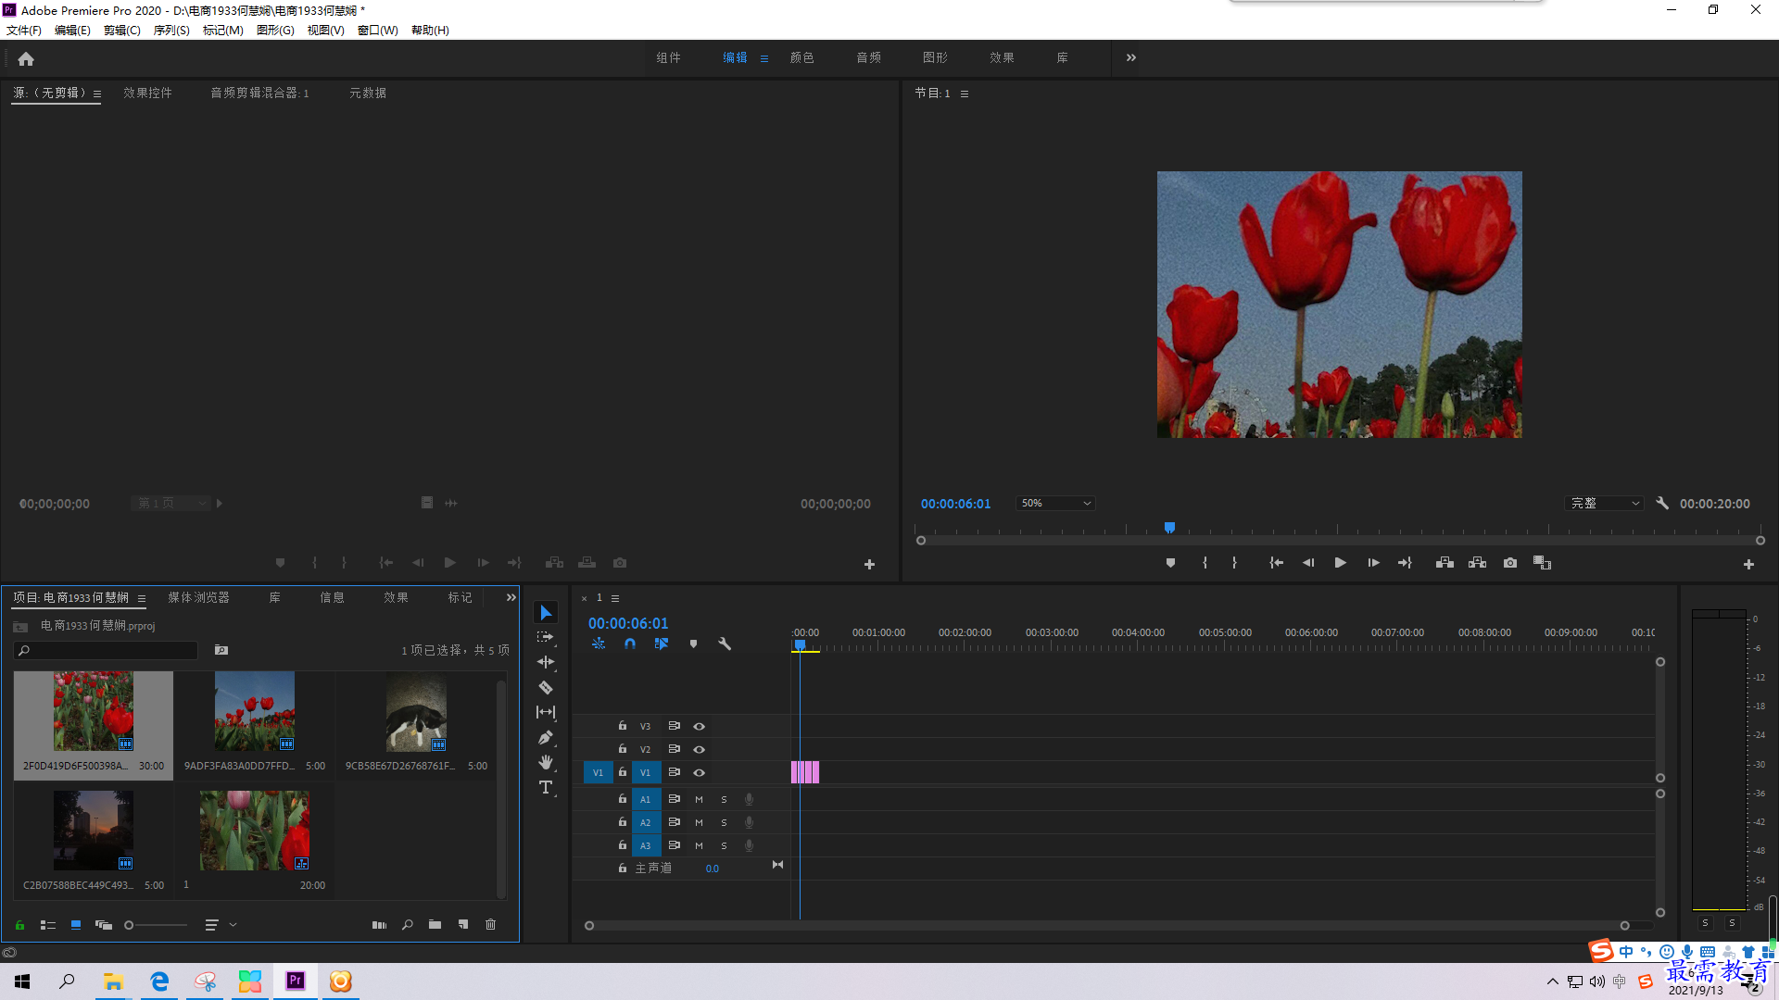Viewport: 1779px width, 1000px height.
Task: Toggle V3 track output eye
Action: (x=700, y=726)
